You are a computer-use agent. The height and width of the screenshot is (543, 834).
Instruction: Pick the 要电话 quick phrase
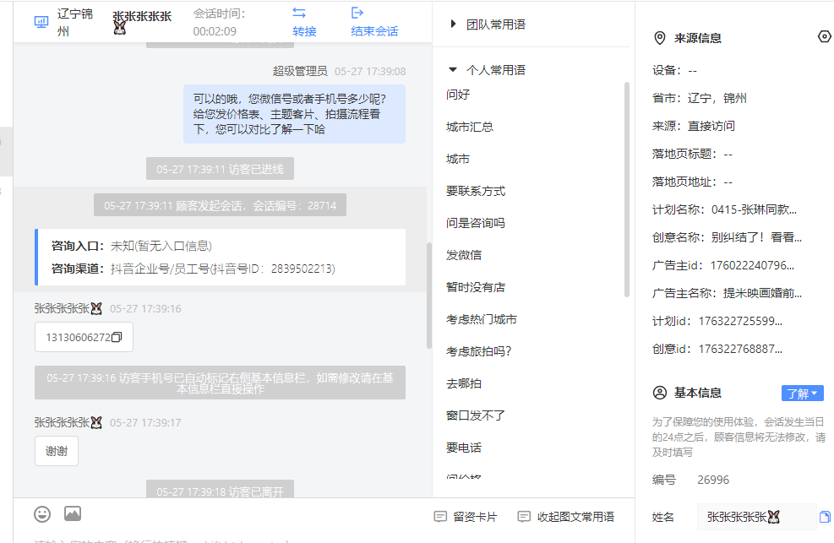464,448
